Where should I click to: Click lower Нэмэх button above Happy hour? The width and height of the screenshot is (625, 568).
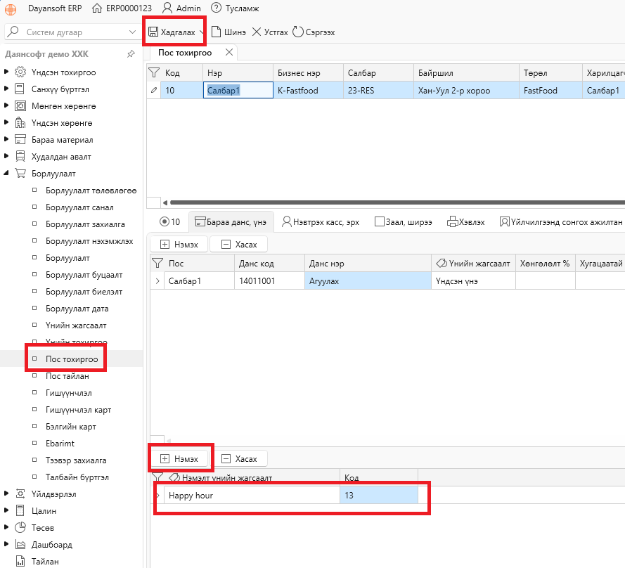pos(179,458)
